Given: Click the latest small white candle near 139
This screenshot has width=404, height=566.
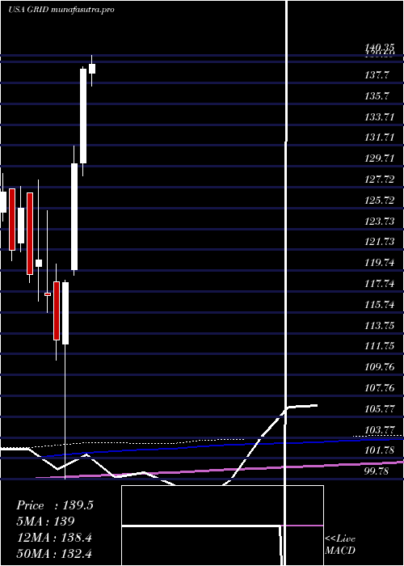Looking at the screenshot, I should [92, 69].
